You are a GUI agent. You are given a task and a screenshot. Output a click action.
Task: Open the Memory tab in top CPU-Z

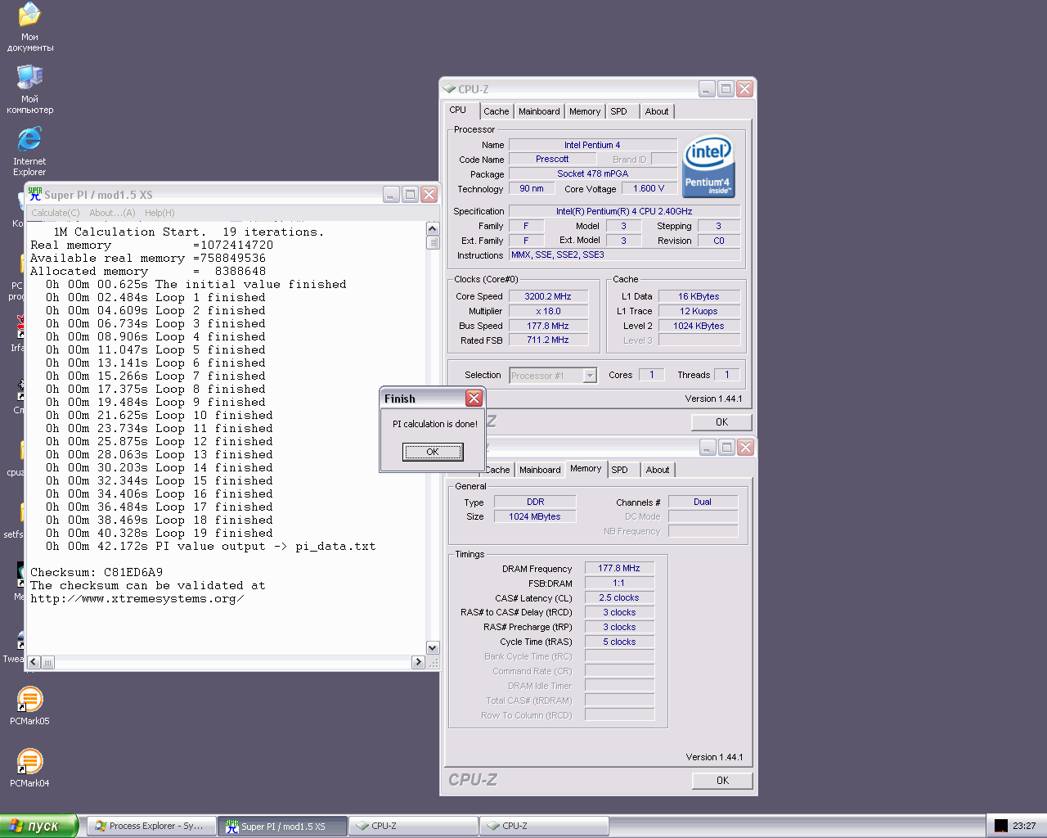[x=585, y=111]
